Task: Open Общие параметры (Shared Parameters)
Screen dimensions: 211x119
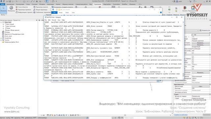Action: 40,10
